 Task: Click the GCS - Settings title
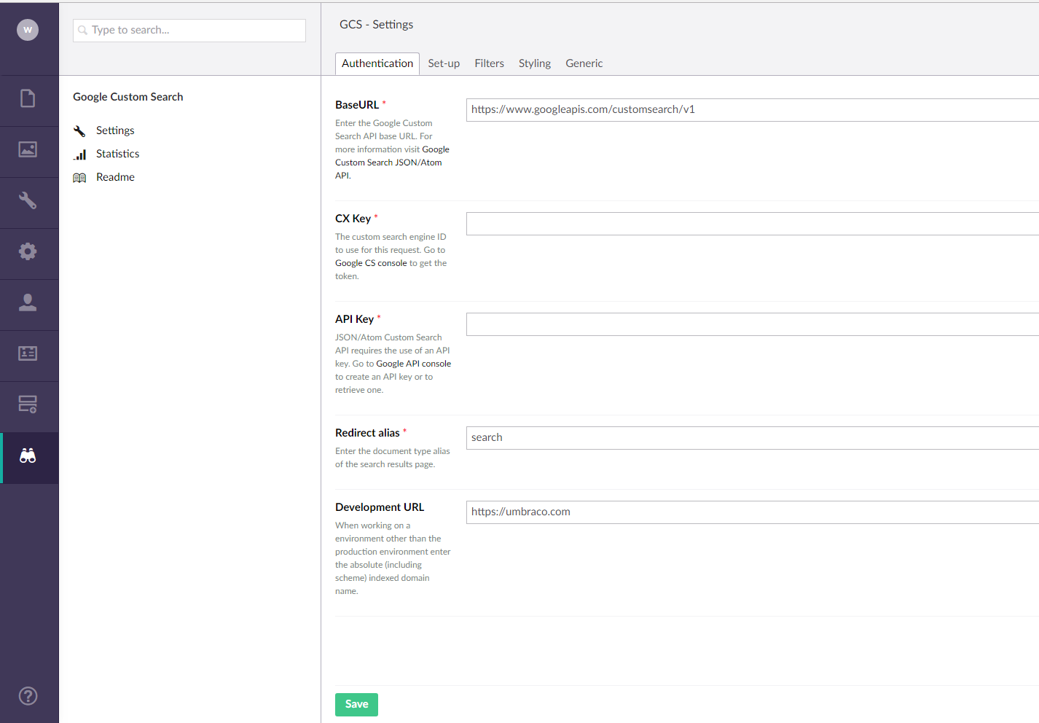(x=376, y=25)
